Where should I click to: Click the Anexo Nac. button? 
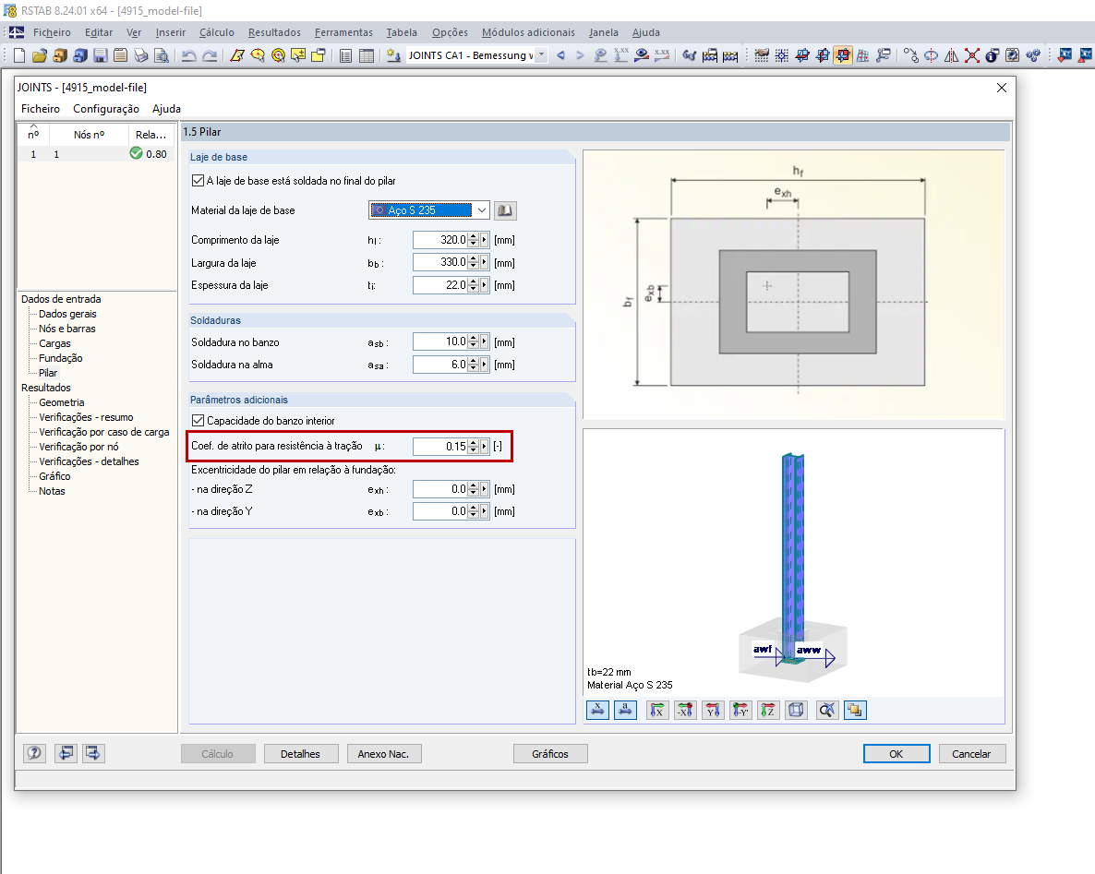point(383,754)
